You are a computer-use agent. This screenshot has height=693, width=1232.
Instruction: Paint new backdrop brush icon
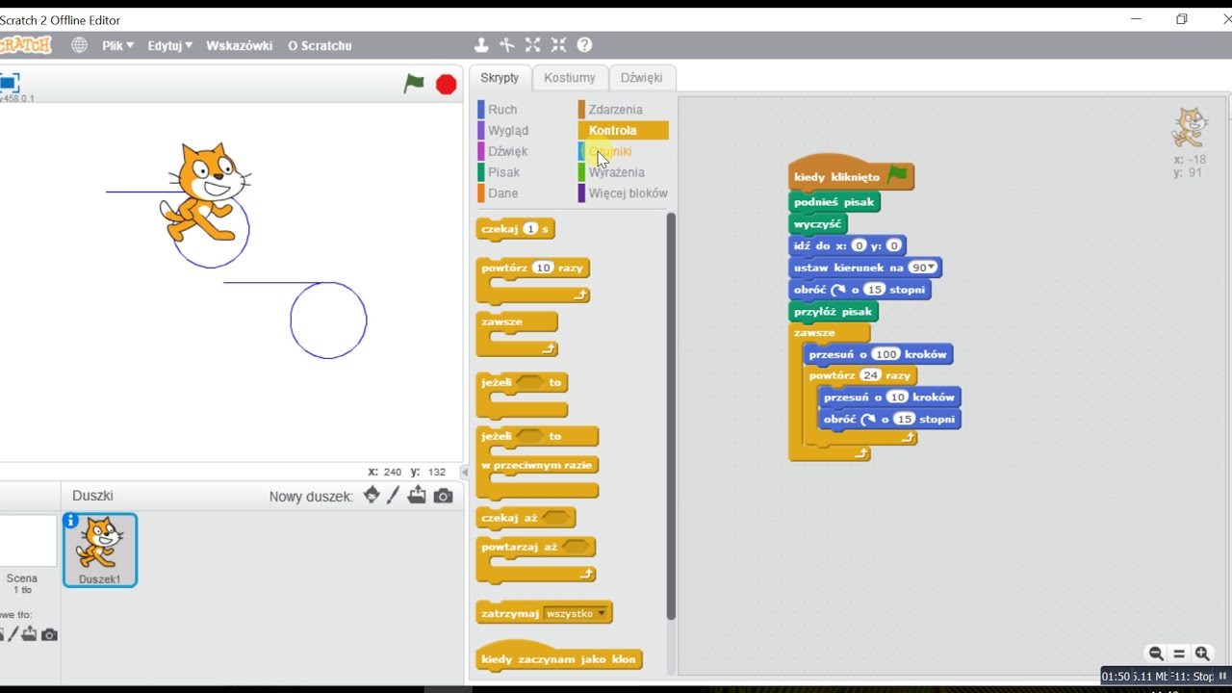tap(13, 634)
